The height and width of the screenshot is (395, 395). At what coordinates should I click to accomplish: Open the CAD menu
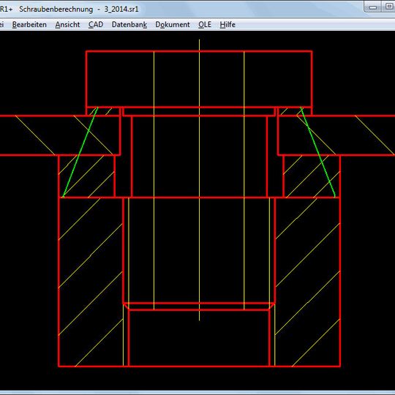[x=96, y=24]
